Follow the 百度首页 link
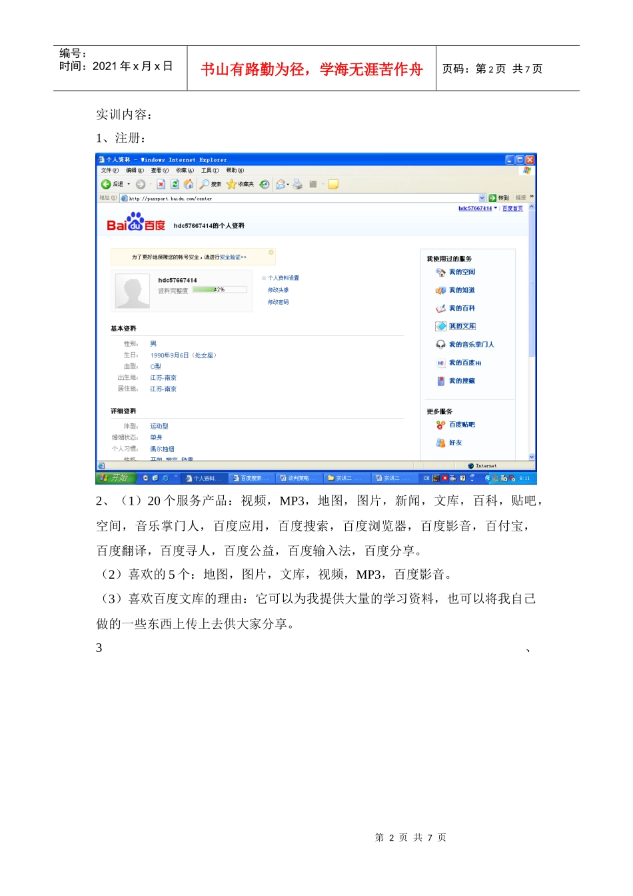This screenshot has width=633, height=896. (512, 209)
